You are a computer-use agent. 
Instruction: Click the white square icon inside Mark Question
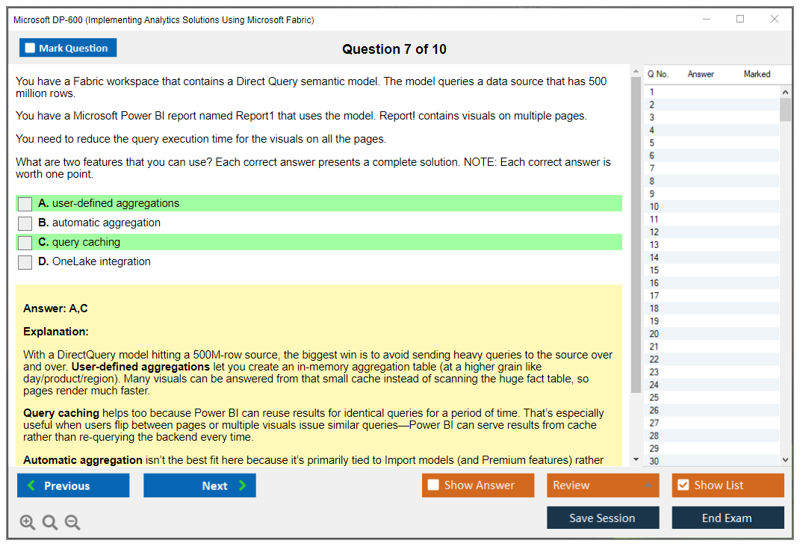click(29, 47)
